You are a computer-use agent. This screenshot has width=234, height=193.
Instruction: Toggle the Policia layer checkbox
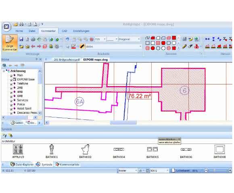tap(11, 105)
